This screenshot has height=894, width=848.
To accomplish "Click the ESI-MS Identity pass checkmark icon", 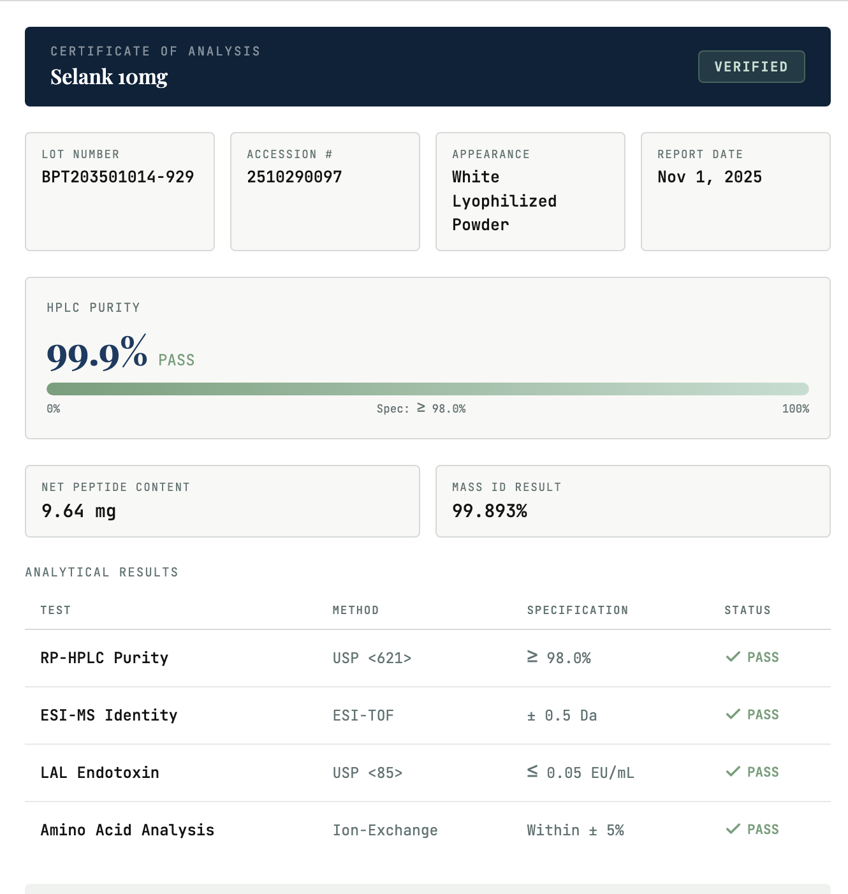I will 733,714.
